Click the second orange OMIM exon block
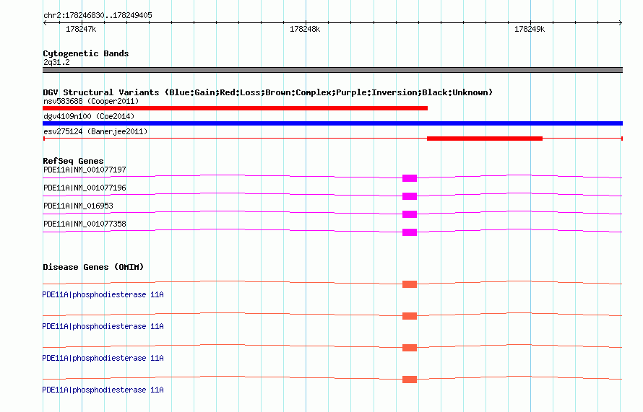 click(410, 316)
